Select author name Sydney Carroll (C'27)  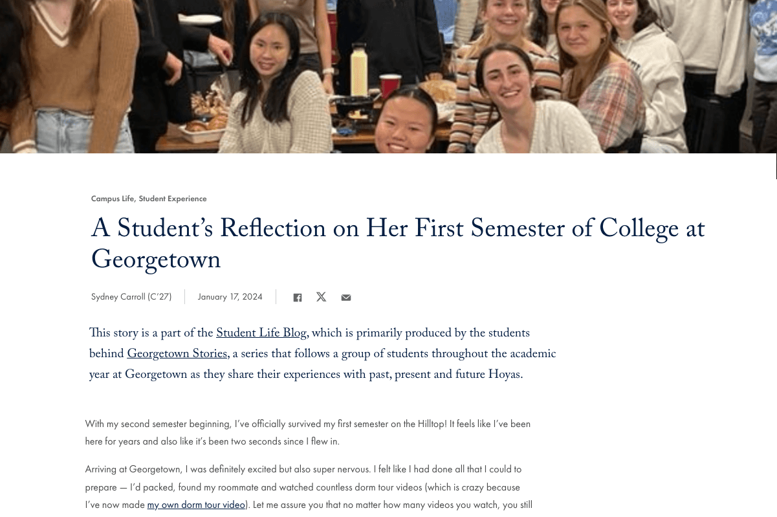[x=131, y=297]
